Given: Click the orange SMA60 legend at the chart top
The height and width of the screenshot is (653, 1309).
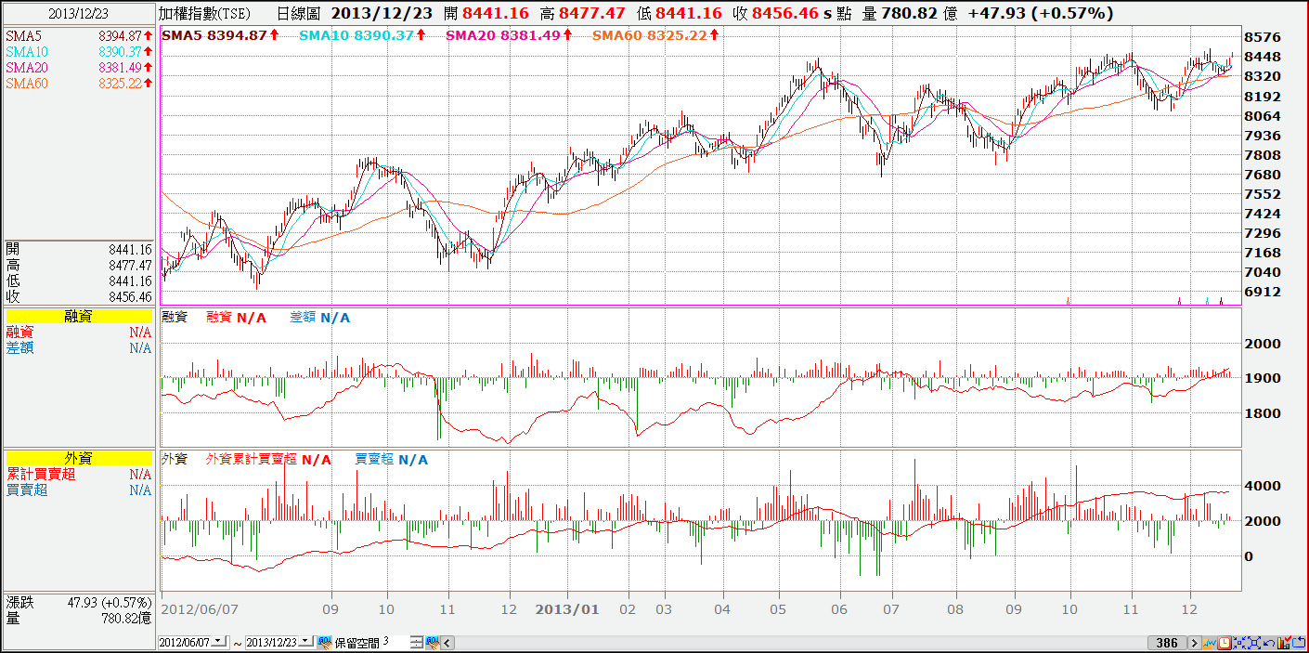Looking at the screenshot, I should [656, 34].
